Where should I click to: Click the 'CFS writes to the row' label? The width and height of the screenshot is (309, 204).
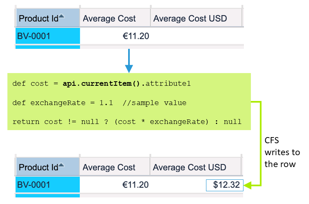283,152
